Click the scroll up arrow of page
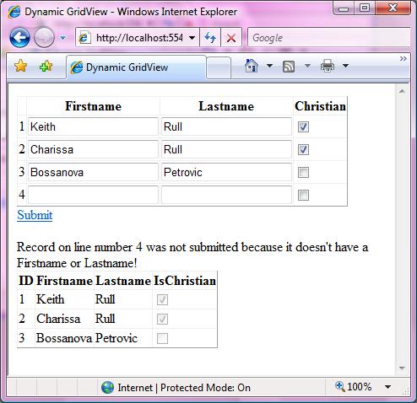This screenshot has width=417, height=403. coord(402,91)
